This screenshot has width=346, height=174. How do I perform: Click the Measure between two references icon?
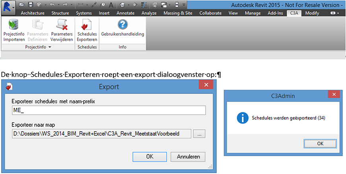click(x=81, y=5)
